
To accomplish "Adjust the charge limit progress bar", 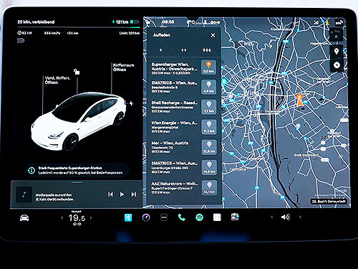I will 79,27.
